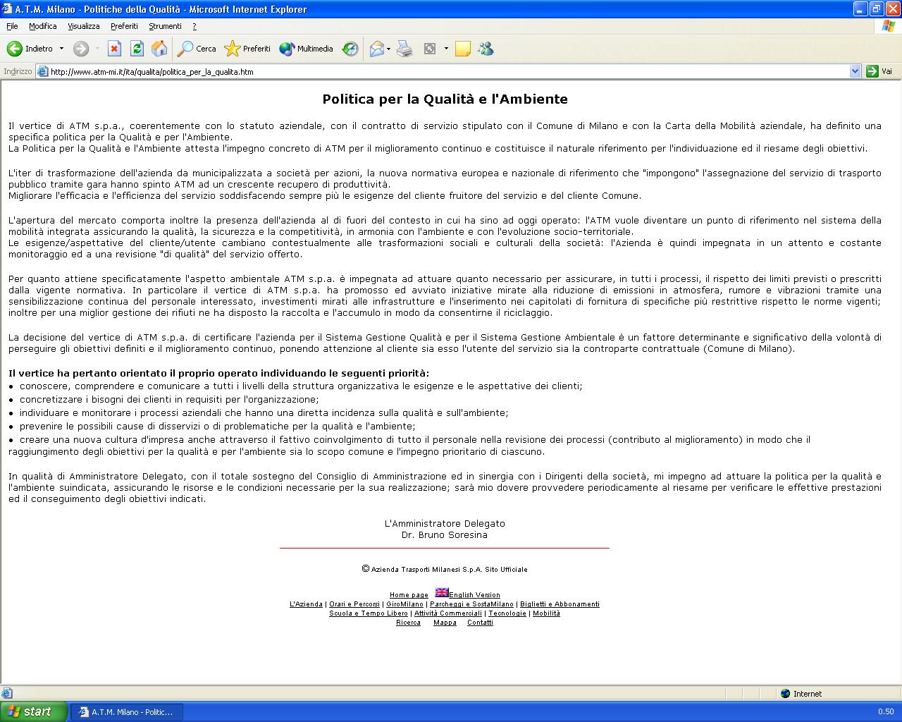902x722 pixels.
Task: Expand the address bar dropdown arrow
Action: coord(855,71)
